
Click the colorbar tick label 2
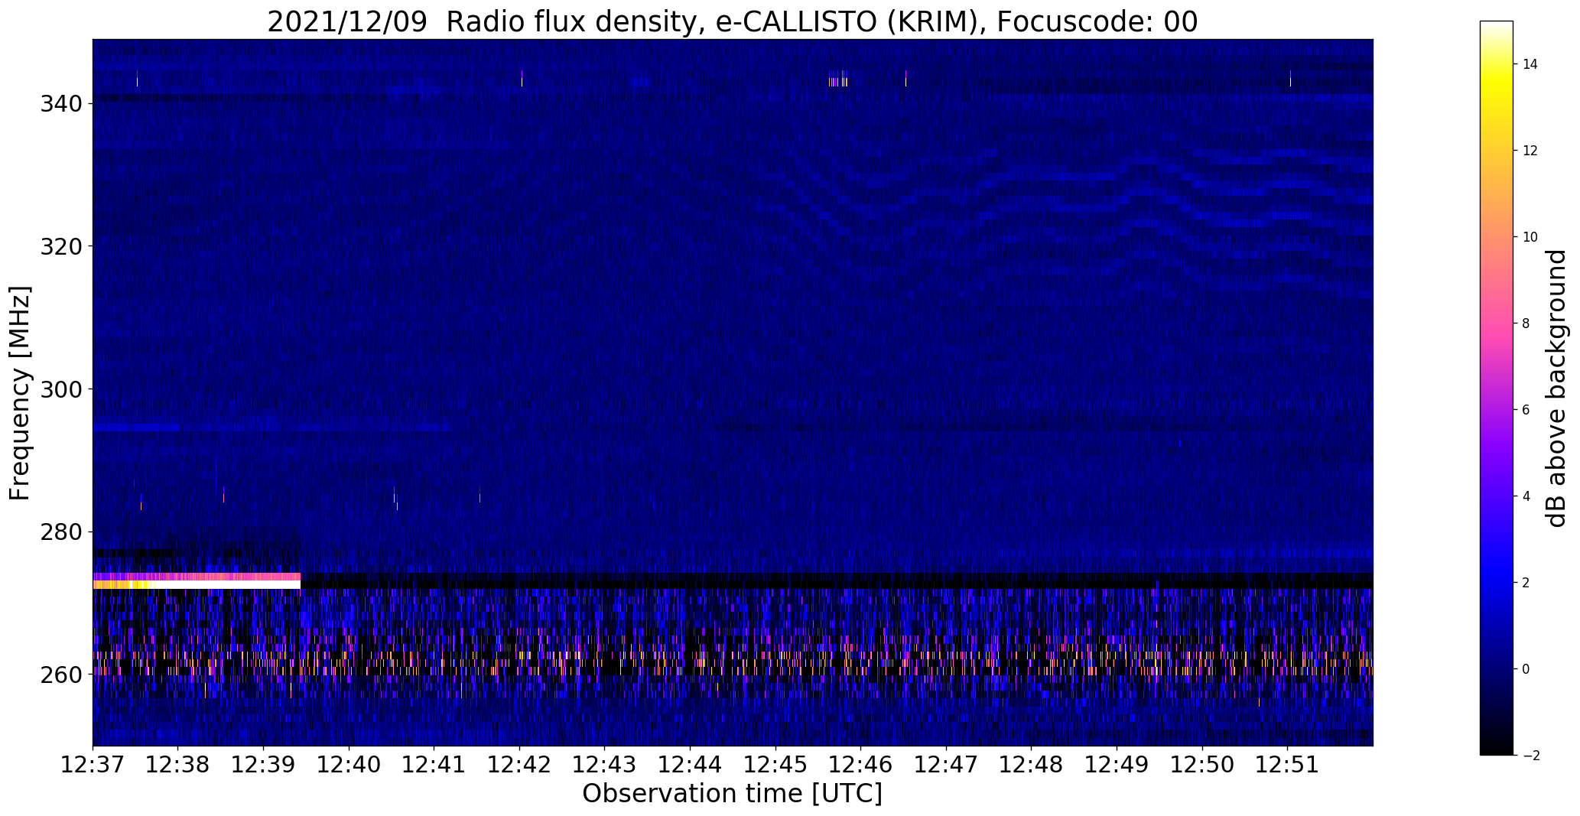(x=1526, y=583)
